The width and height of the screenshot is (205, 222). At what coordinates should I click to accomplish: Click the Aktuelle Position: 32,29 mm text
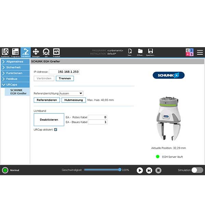click(168, 148)
